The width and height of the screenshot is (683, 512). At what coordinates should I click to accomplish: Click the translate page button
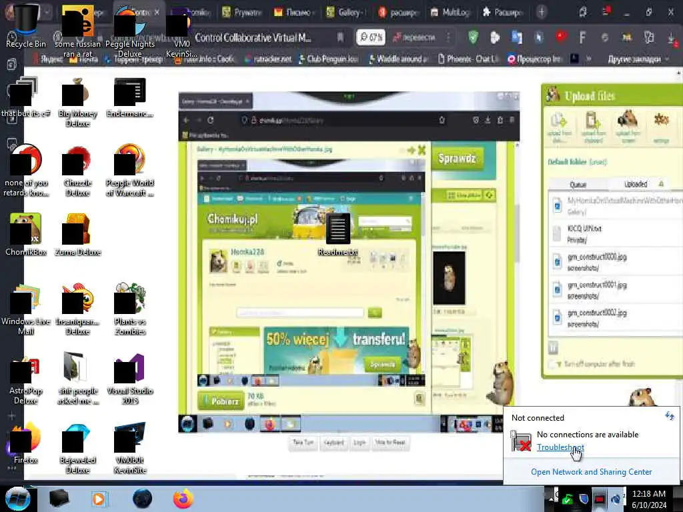pyautogui.click(x=414, y=37)
